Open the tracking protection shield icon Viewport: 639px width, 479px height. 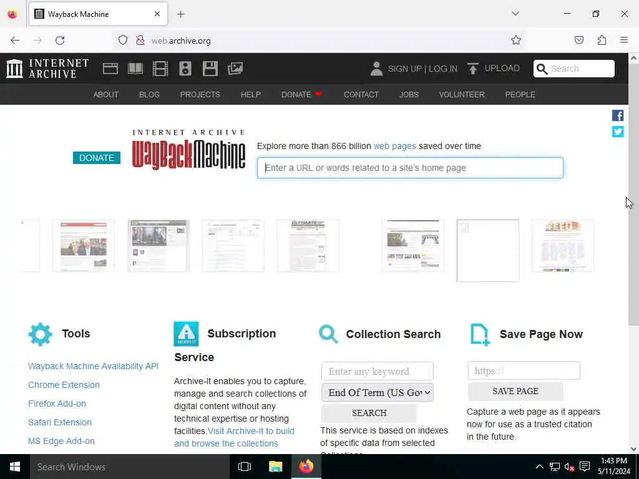coord(123,41)
